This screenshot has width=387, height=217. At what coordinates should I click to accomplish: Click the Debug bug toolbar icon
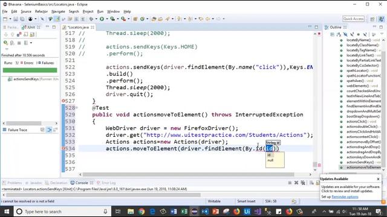(91, 19)
